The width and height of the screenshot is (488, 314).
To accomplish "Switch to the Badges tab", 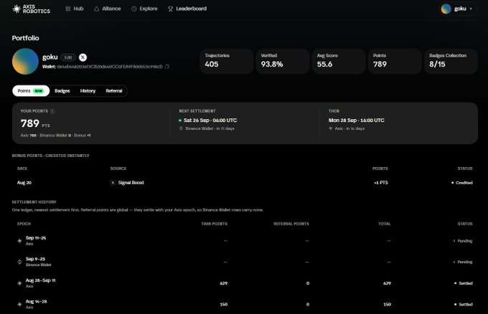I will [62, 91].
